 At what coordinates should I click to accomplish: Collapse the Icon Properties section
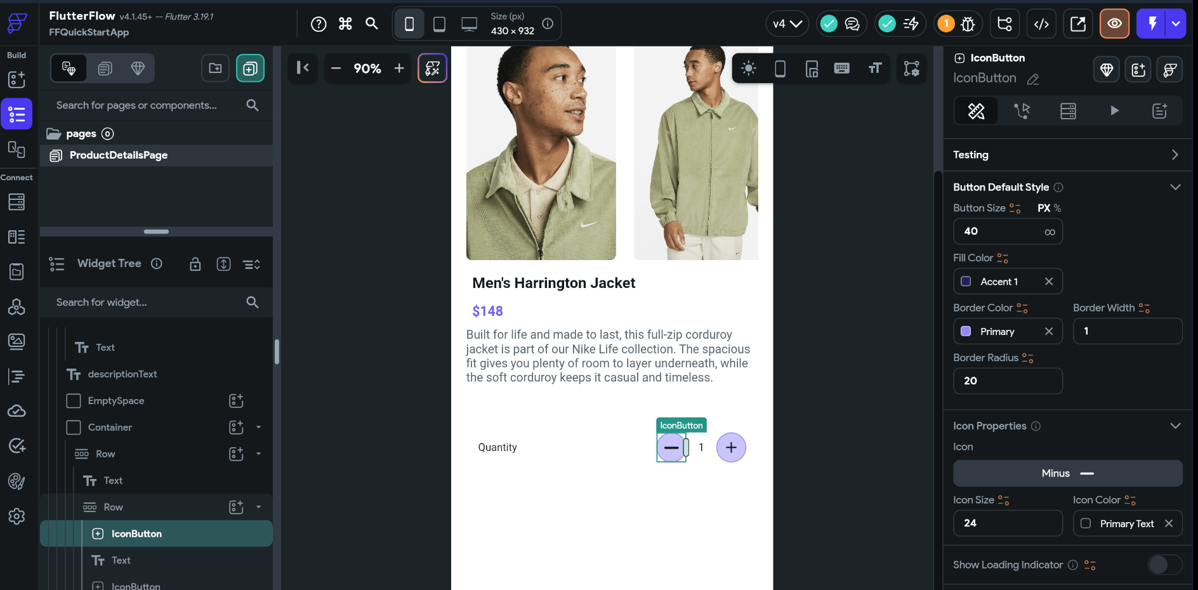tap(1175, 426)
